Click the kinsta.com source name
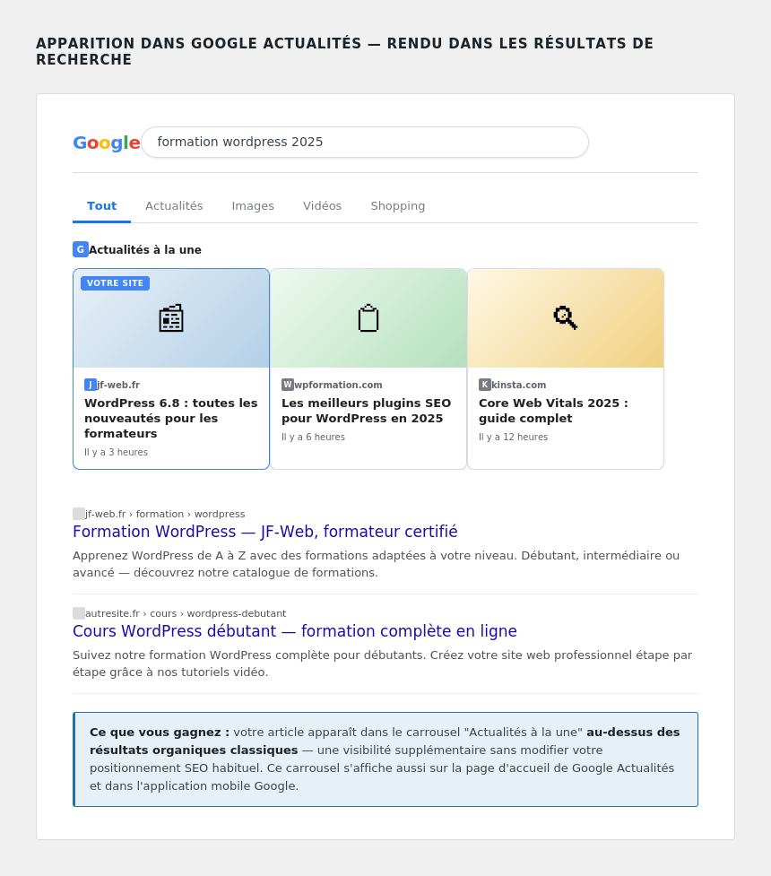 [x=519, y=385]
